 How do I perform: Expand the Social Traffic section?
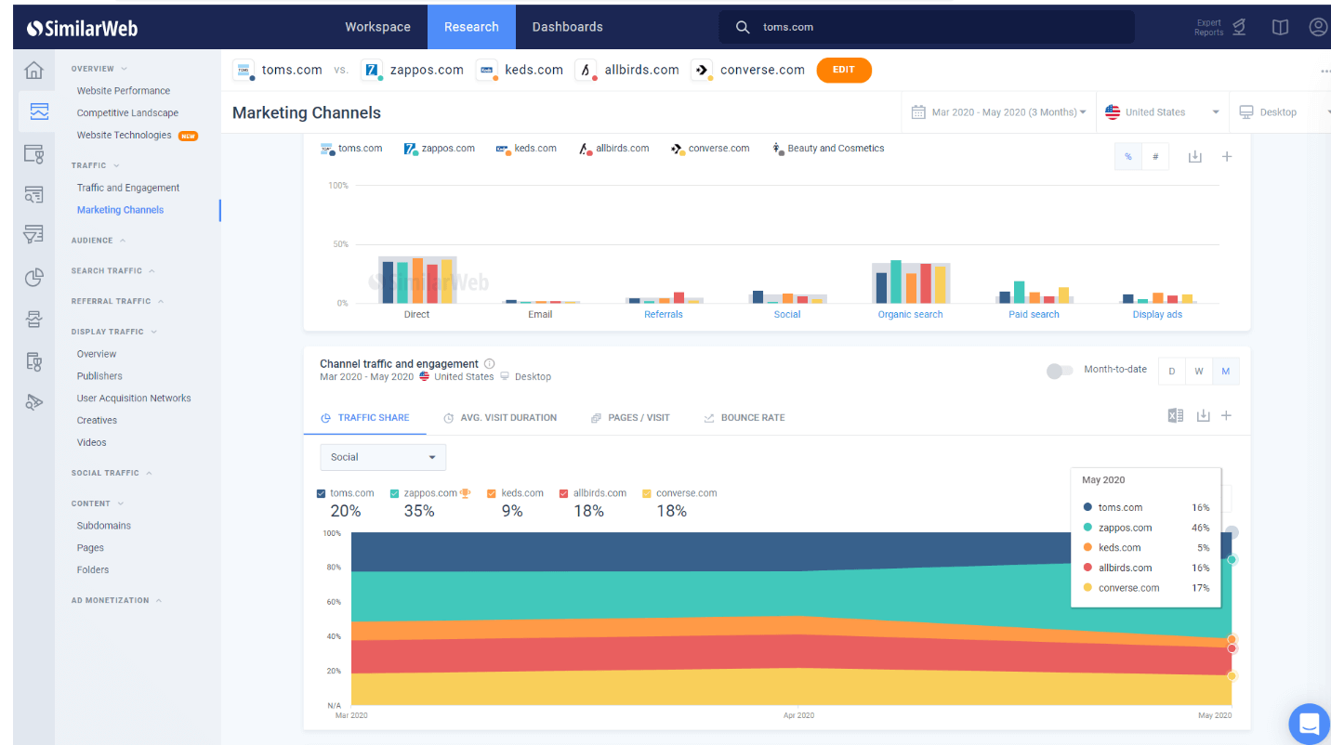tap(112, 473)
